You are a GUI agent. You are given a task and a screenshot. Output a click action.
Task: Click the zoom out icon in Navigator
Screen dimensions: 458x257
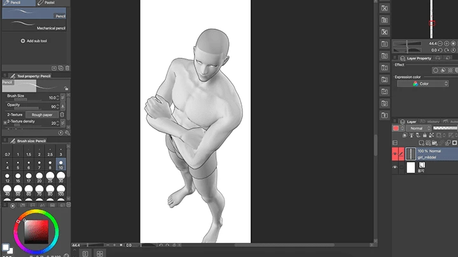(440, 43)
